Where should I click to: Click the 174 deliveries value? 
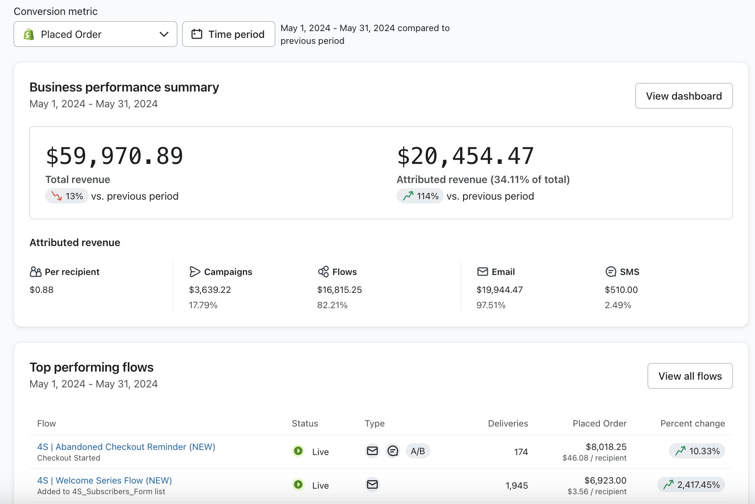521,452
